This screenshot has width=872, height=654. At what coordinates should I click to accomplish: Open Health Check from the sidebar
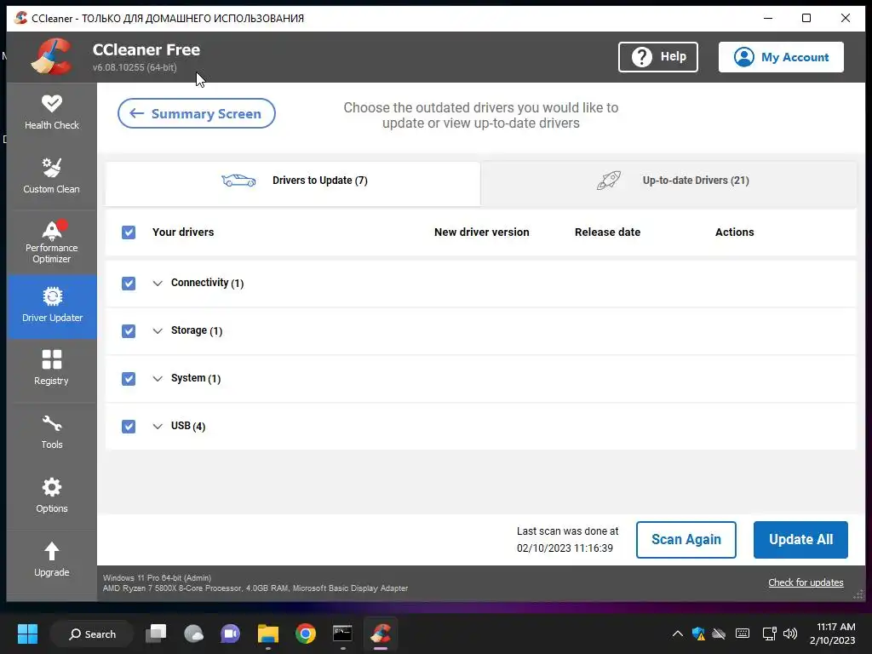52,113
